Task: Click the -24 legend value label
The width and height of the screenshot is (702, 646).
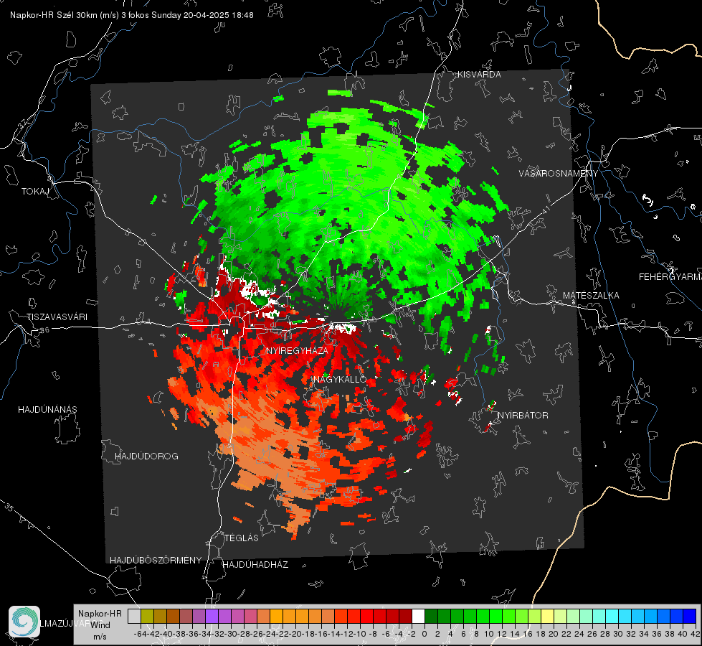Action: (270, 634)
